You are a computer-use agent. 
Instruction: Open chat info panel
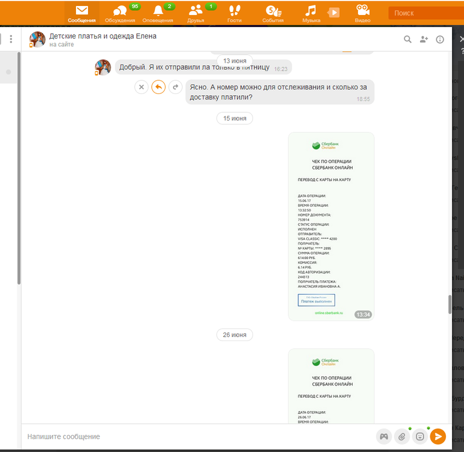(440, 39)
